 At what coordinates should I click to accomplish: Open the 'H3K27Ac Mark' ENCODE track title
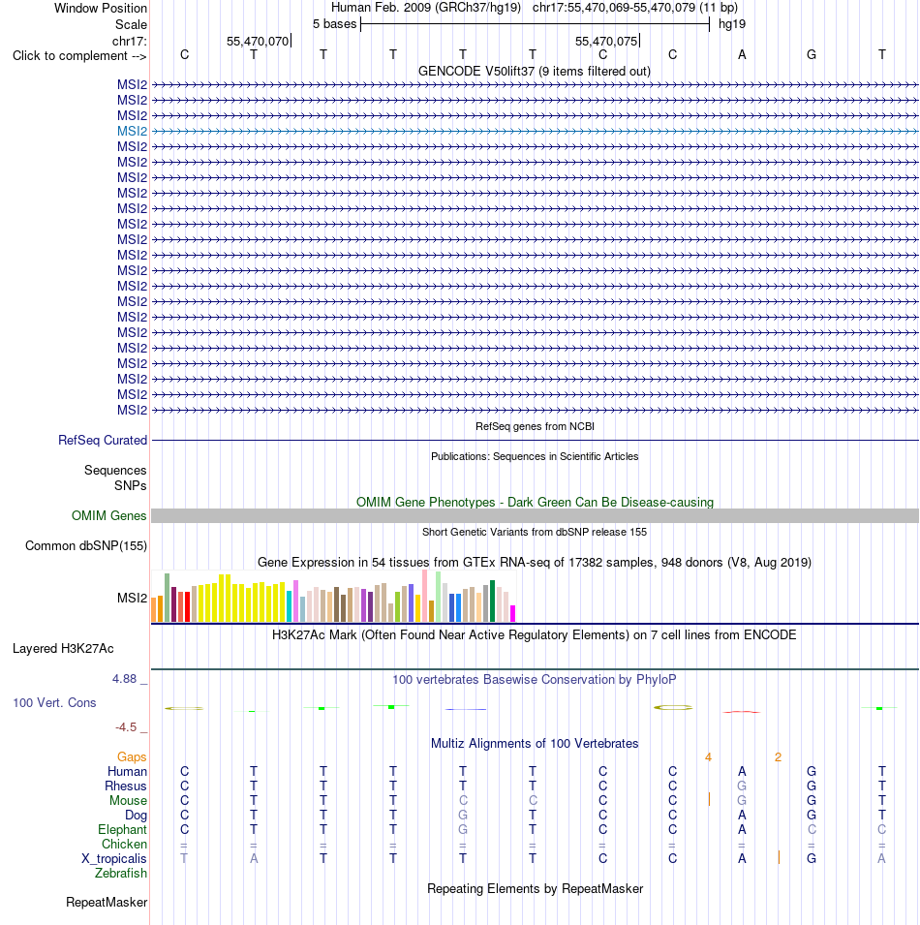point(535,634)
